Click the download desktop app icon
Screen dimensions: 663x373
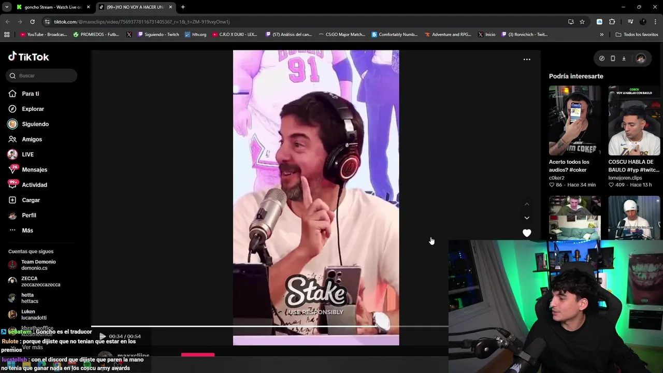[x=624, y=59]
